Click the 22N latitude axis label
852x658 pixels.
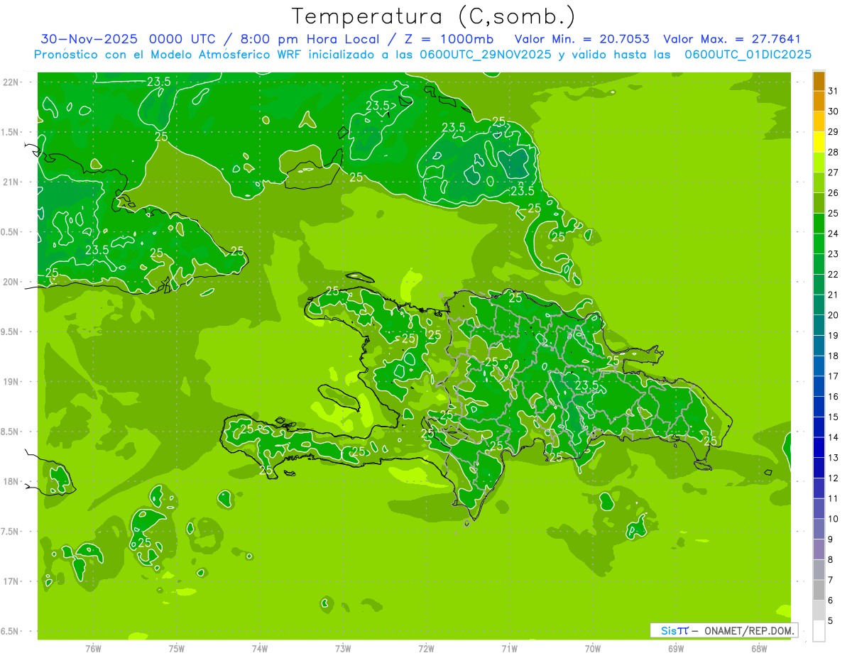10,82
